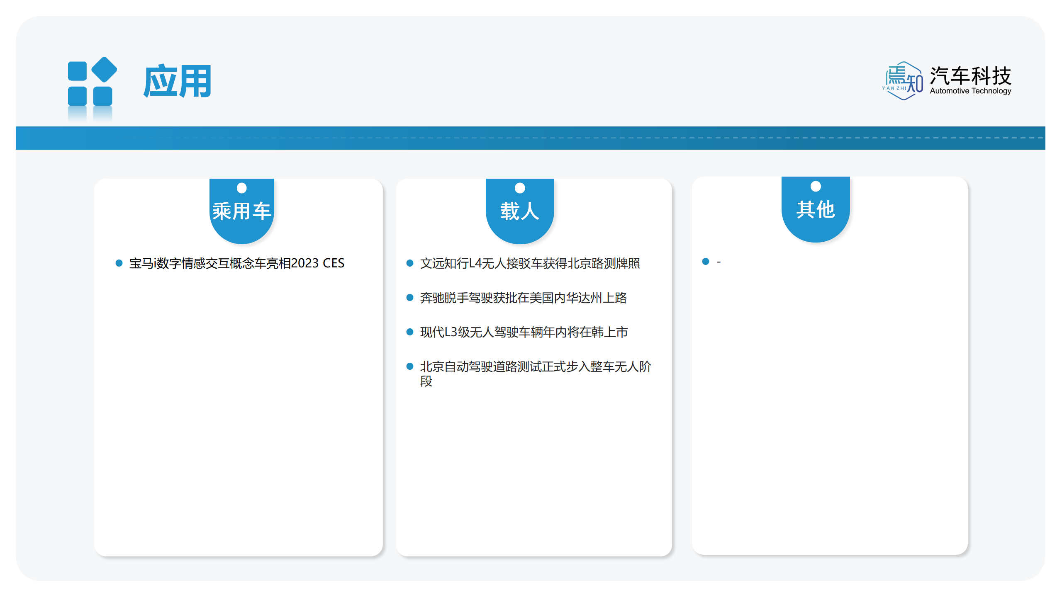Viewport: 1062px width, 597px height.
Task: Select text 奔驰脱手驾驶获批在美国内华达州上路
Action: 523,298
